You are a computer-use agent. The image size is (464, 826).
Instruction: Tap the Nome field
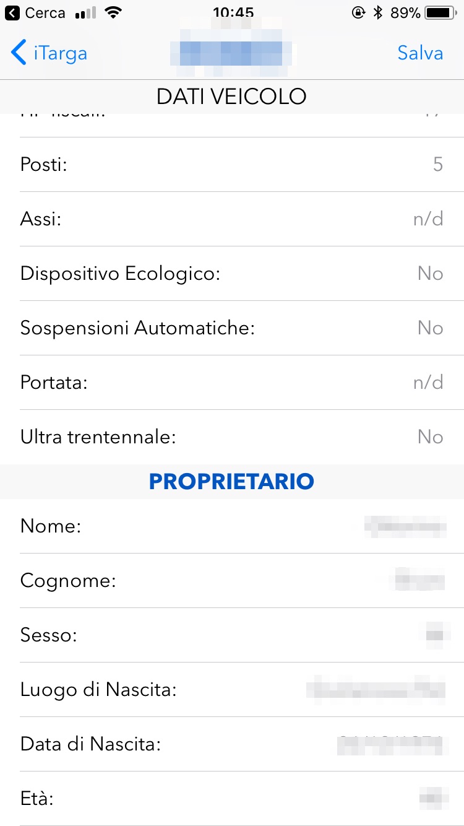pyautogui.click(x=232, y=526)
